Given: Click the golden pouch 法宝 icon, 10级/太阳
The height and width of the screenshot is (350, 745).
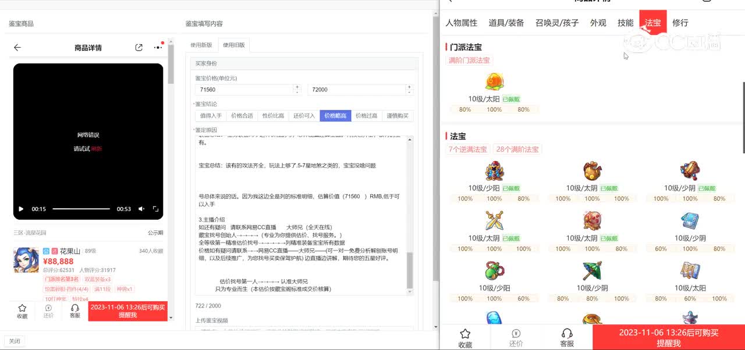Looking at the screenshot, I should pyautogui.click(x=592, y=171).
